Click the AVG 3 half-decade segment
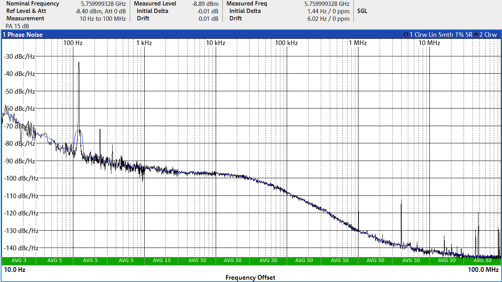 pos(19,260)
